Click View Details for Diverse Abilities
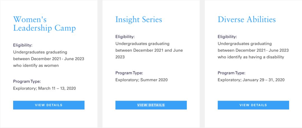 [253, 105]
